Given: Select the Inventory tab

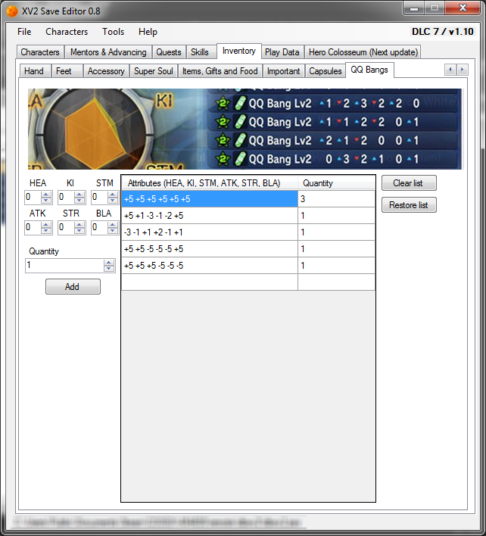Looking at the screenshot, I should tap(239, 51).
